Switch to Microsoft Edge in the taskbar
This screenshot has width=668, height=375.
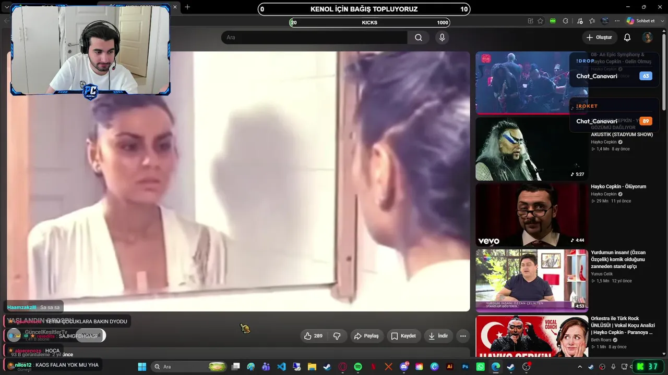point(496,367)
